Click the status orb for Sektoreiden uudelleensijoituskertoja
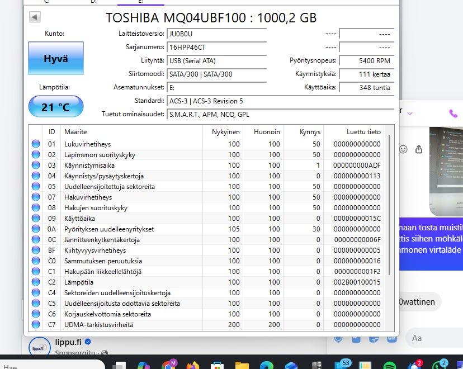Viewport: 463px width, 369px height. [x=36, y=292]
